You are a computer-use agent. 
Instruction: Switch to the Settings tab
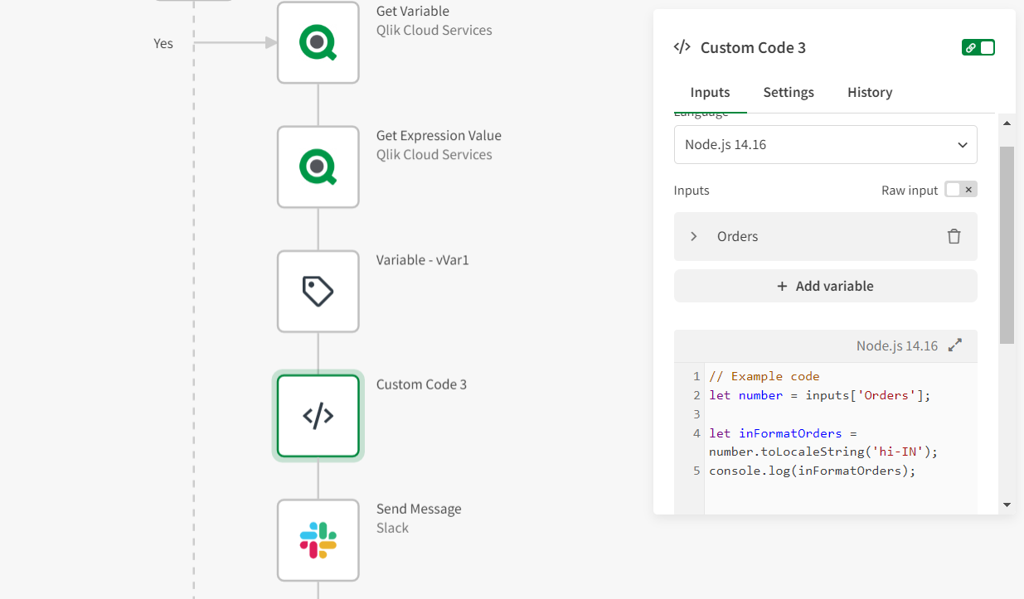pos(788,92)
